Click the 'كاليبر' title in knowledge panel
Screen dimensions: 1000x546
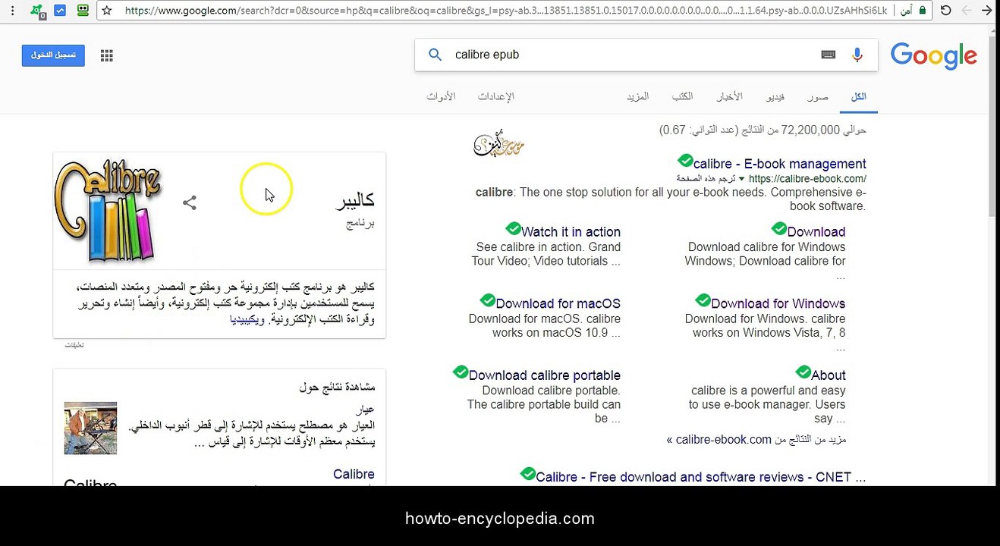355,201
